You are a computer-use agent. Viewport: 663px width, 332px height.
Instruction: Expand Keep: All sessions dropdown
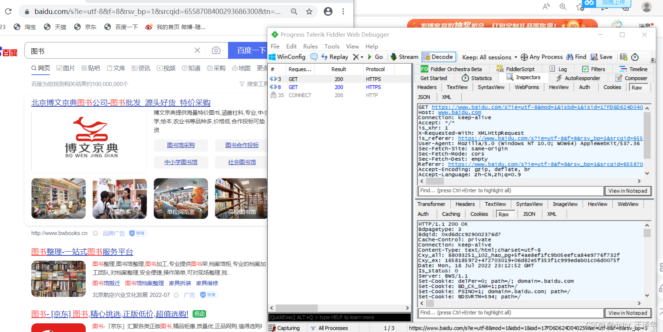pos(490,57)
